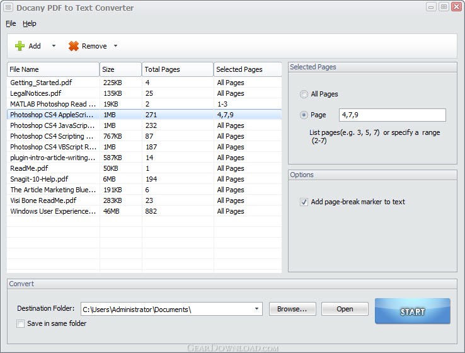Select the Windows User Experience... row
The height and width of the screenshot is (353, 465).
144,211
